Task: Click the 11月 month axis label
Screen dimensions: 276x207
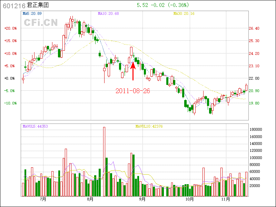Action: 225,199
